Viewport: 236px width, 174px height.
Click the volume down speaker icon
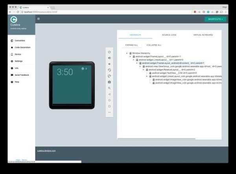(109, 64)
